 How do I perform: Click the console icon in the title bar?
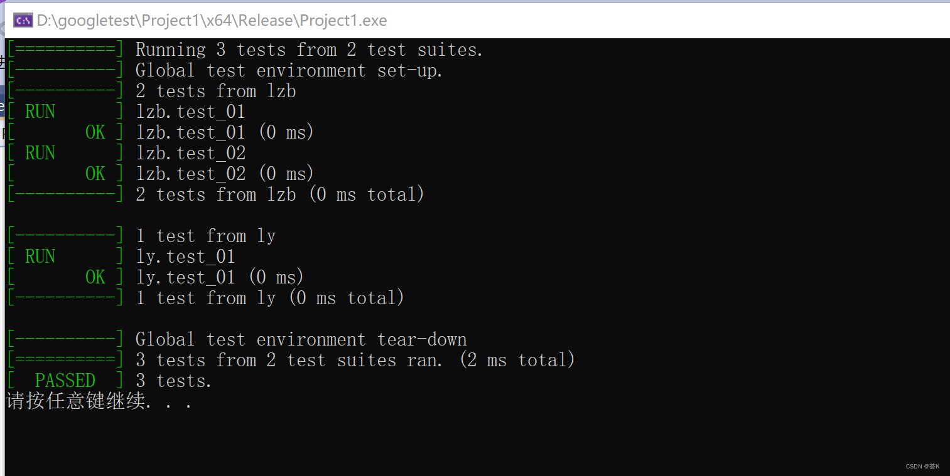(23, 21)
